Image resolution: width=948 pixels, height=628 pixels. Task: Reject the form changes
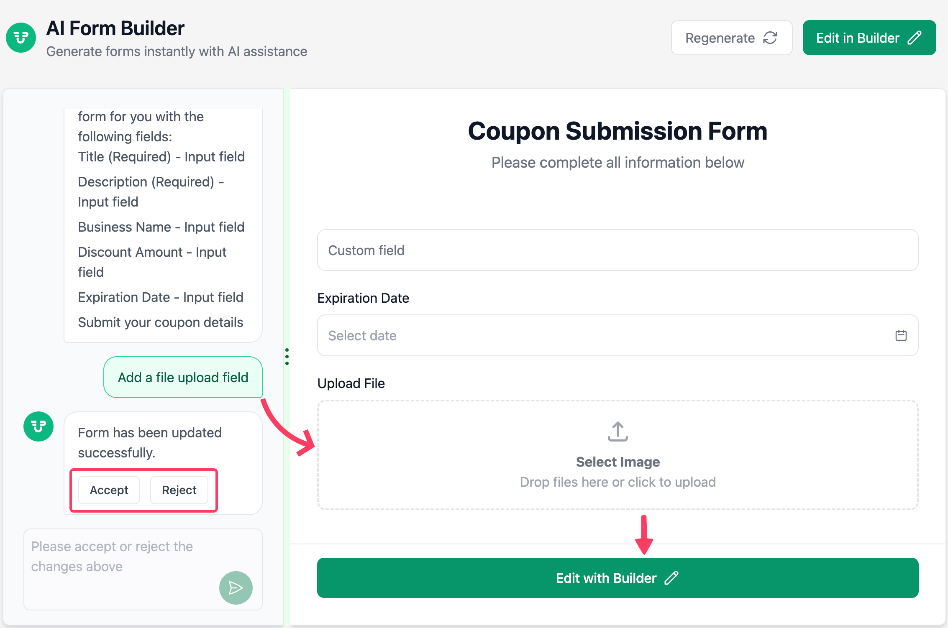pos(179,490)
